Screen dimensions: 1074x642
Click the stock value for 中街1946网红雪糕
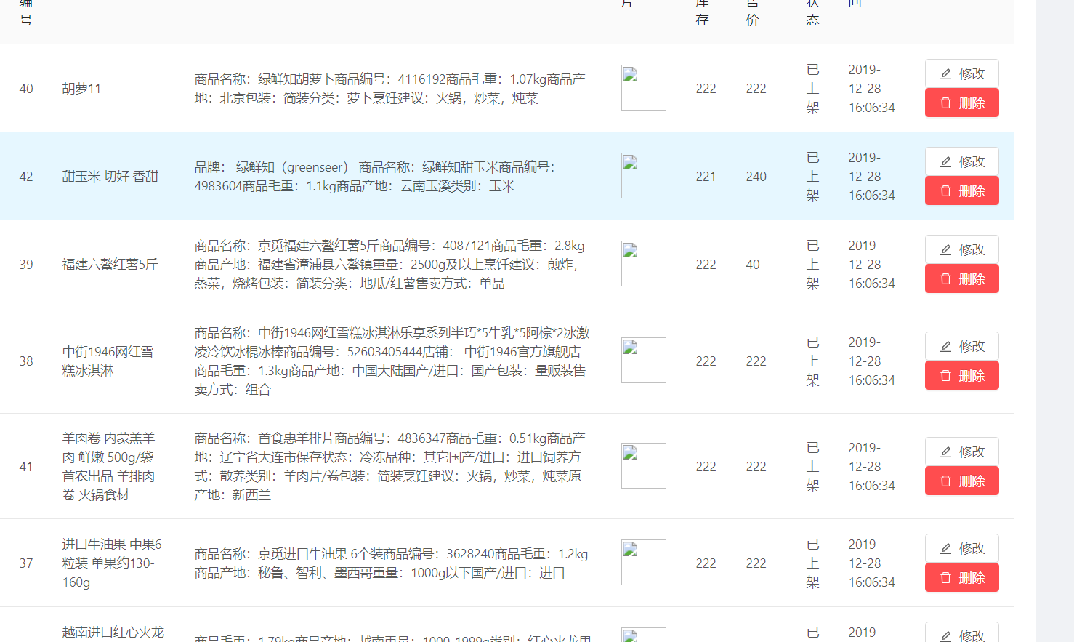click(x=706, y=361)
